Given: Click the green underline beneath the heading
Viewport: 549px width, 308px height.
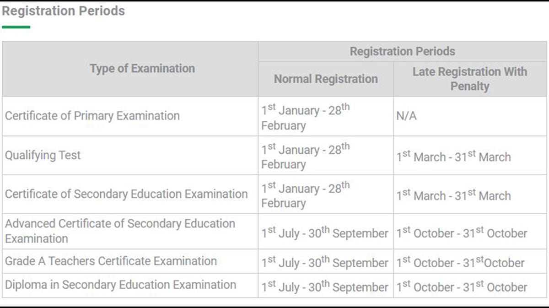Looking at the screenshot, I should click(x=16, y=27).
